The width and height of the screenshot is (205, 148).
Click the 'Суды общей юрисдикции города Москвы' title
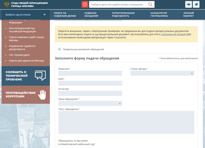[x=30, y=4]
